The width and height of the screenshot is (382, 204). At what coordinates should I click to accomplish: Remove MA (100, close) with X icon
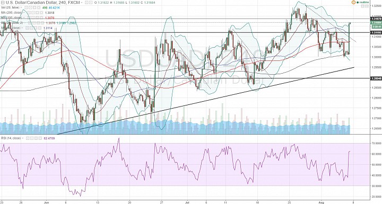point(41,18)
